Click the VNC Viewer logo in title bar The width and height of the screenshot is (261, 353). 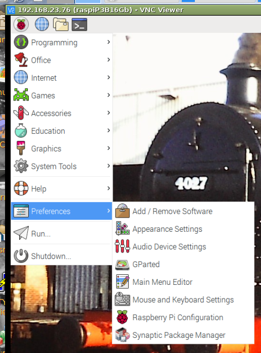(x=11, y=10)
